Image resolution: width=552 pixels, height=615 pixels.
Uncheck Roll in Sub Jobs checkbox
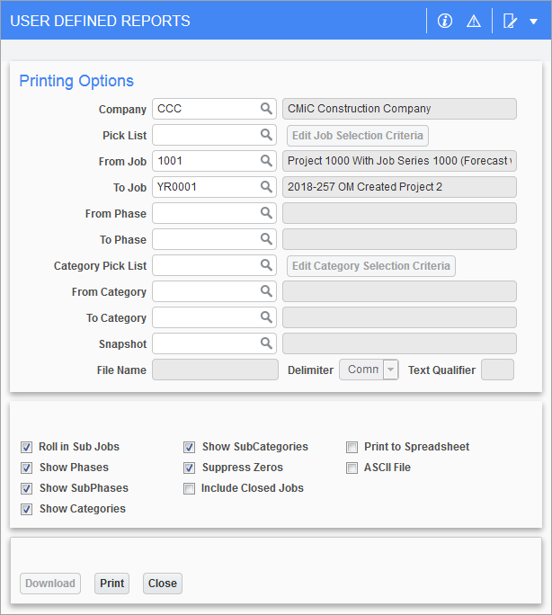click(x=26, y=447)
